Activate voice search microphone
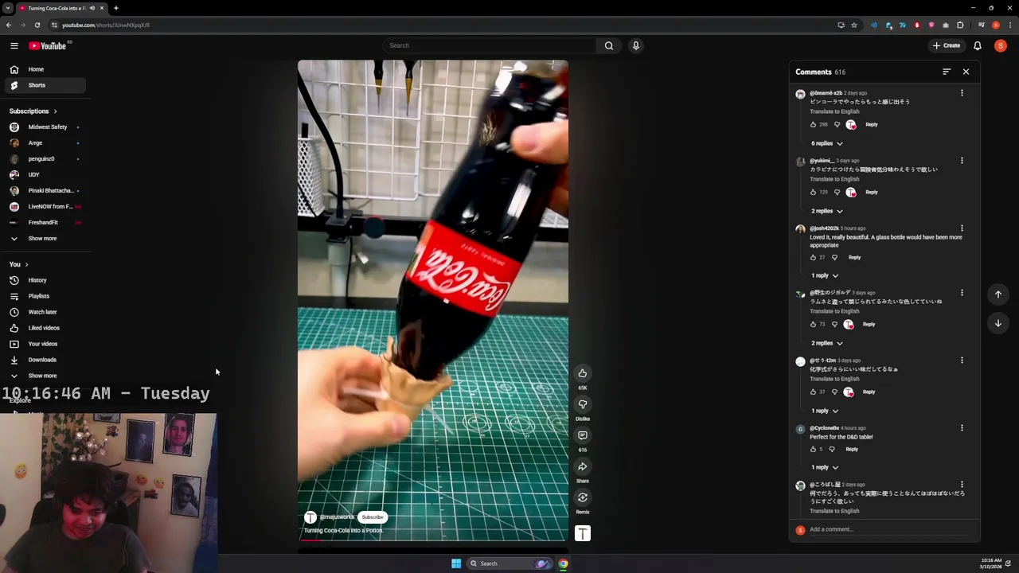The height and width of the screenshot is (573, 1019). pyautogui.click(x=636, y=45)
